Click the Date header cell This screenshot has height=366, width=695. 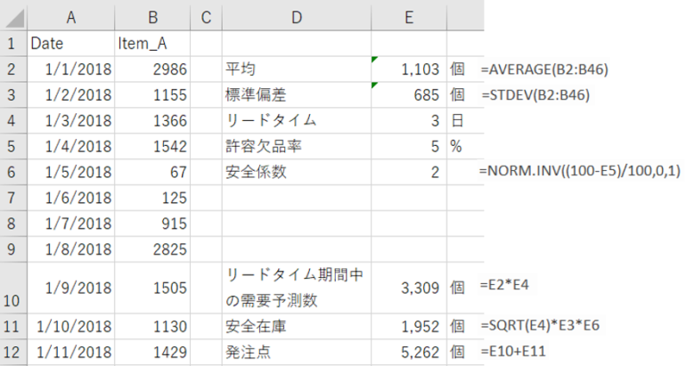coord(71,44)
